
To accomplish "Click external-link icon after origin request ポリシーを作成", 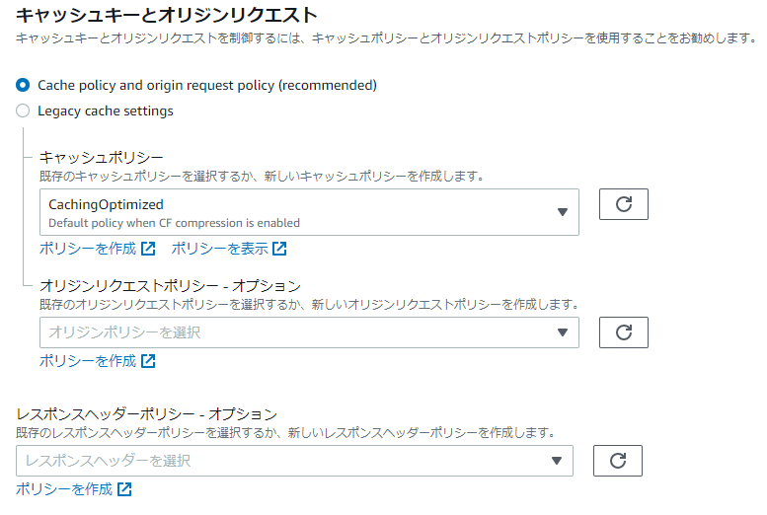I will [148, 361].
